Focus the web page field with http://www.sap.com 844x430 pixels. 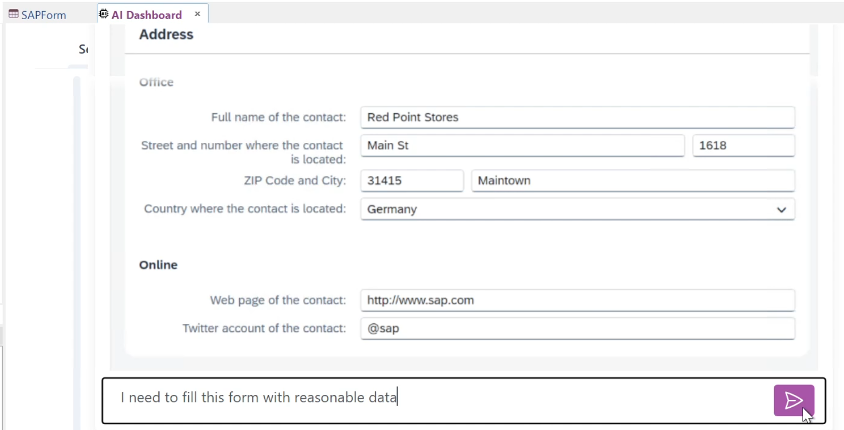click(x=577, y=300)
